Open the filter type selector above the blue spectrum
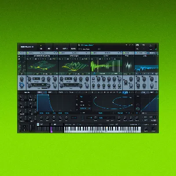 click(145, 56)
